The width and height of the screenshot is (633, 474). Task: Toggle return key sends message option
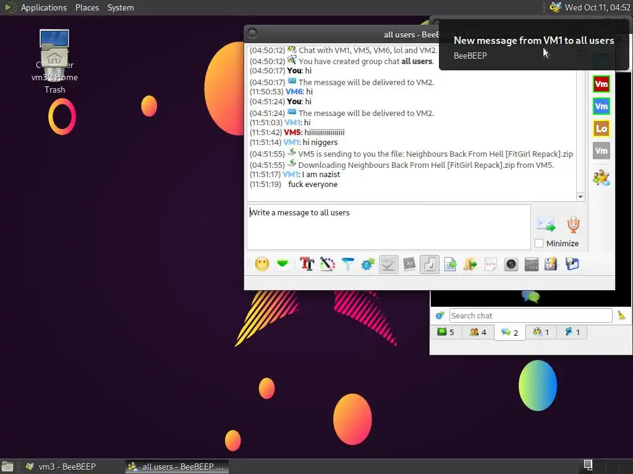click(x=430, y=264)
